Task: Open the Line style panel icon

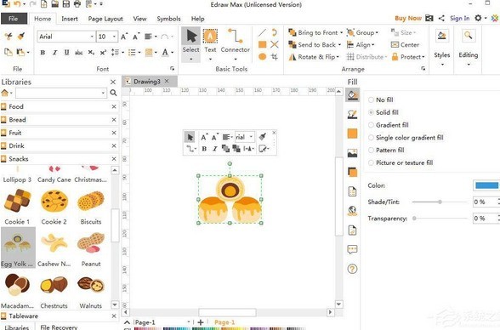Action: click(x=352, y=114)
